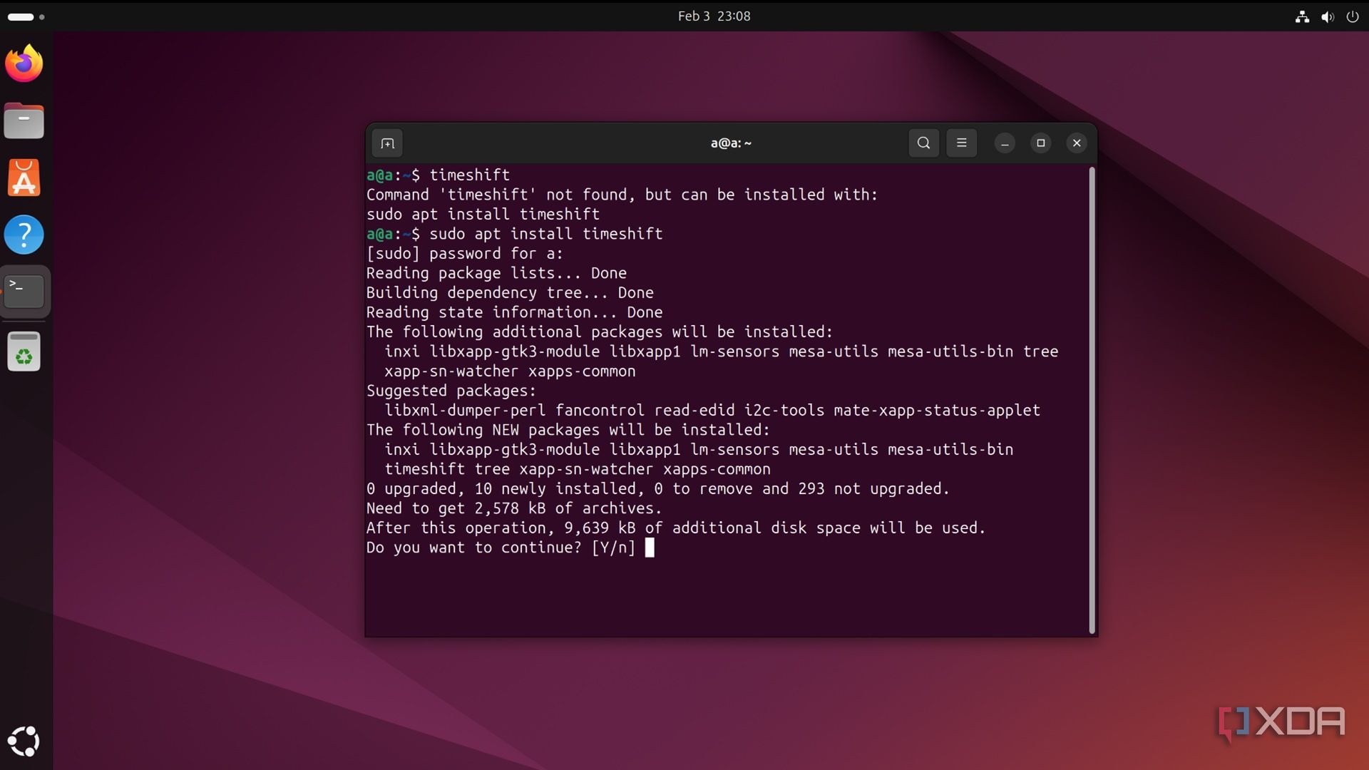
Task: Click the '0 upgraded, 10 newly installed' line
Action: click(x=658, y=488)
